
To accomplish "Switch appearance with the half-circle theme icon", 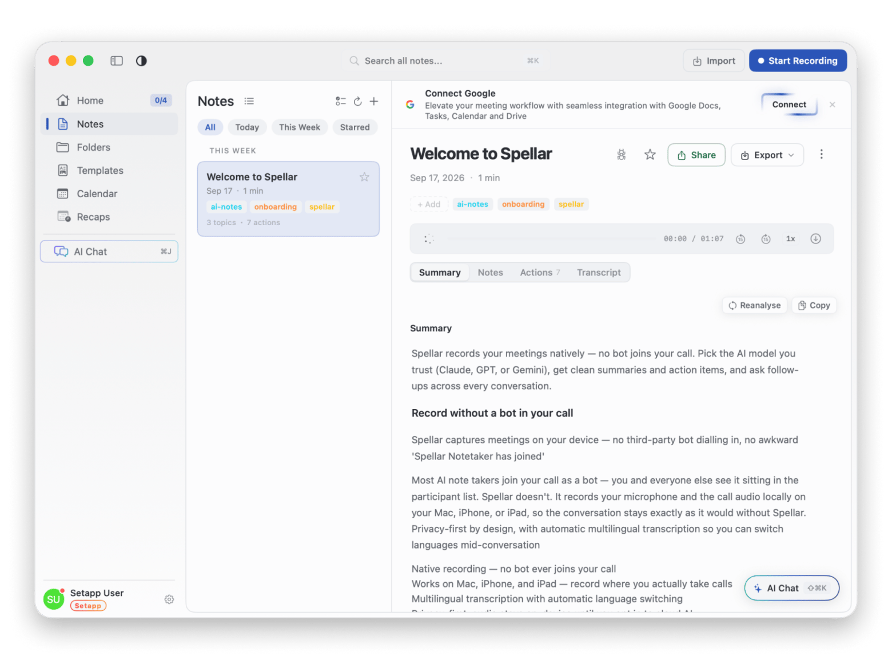I will [x=141, y=61].
